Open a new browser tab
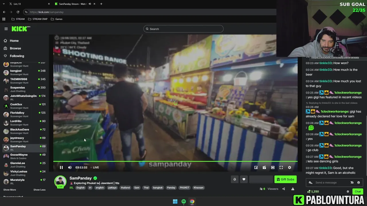This screenshot has height=206, width=367. pyautogui.click(x=101, y=4)
